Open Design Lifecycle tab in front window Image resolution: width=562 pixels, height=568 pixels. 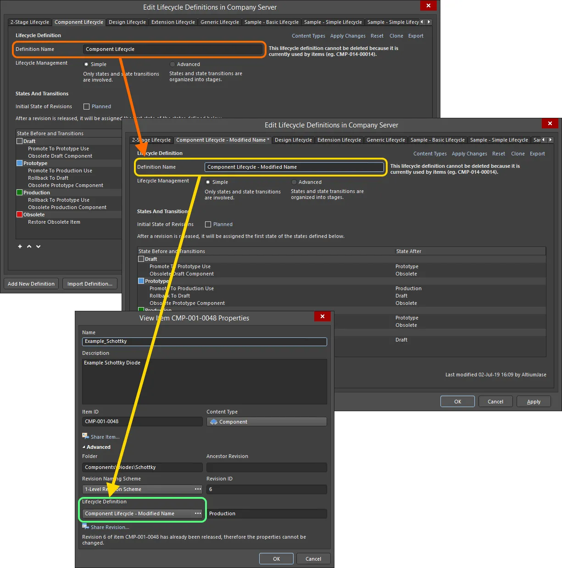coord(293,140)
